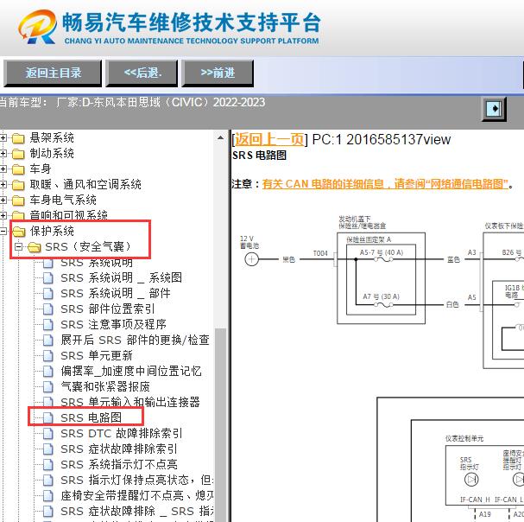Open the CAN 网络通信电路图 reference link
This screenshot has width=524, height=522.
click(x=385, y=184)
